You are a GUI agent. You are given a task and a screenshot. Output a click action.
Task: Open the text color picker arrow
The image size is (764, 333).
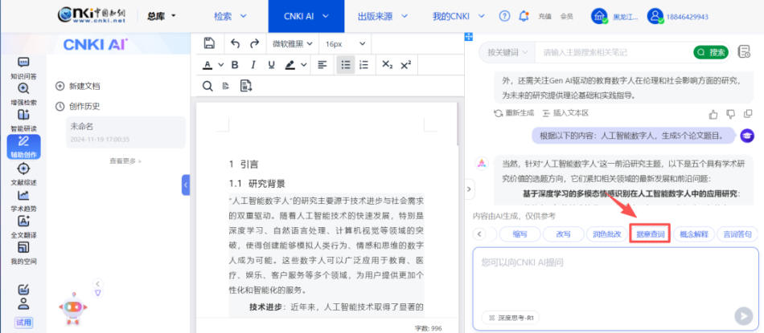220,66
